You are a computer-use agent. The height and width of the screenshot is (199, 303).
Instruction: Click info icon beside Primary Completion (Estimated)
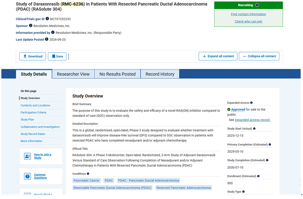270,145
